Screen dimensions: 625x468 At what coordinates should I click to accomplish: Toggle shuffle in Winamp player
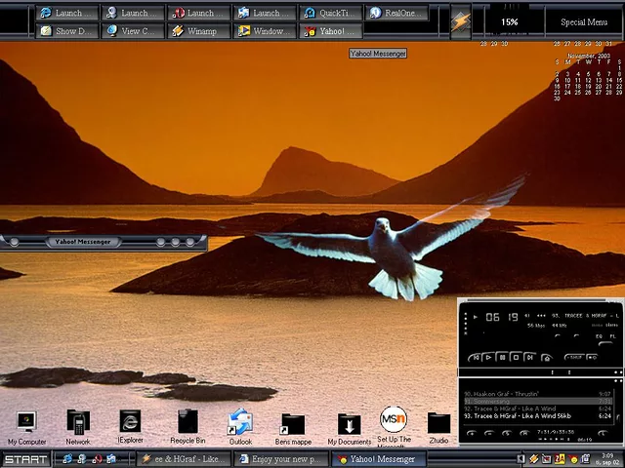pyautogui.click(x=575, y=357)
